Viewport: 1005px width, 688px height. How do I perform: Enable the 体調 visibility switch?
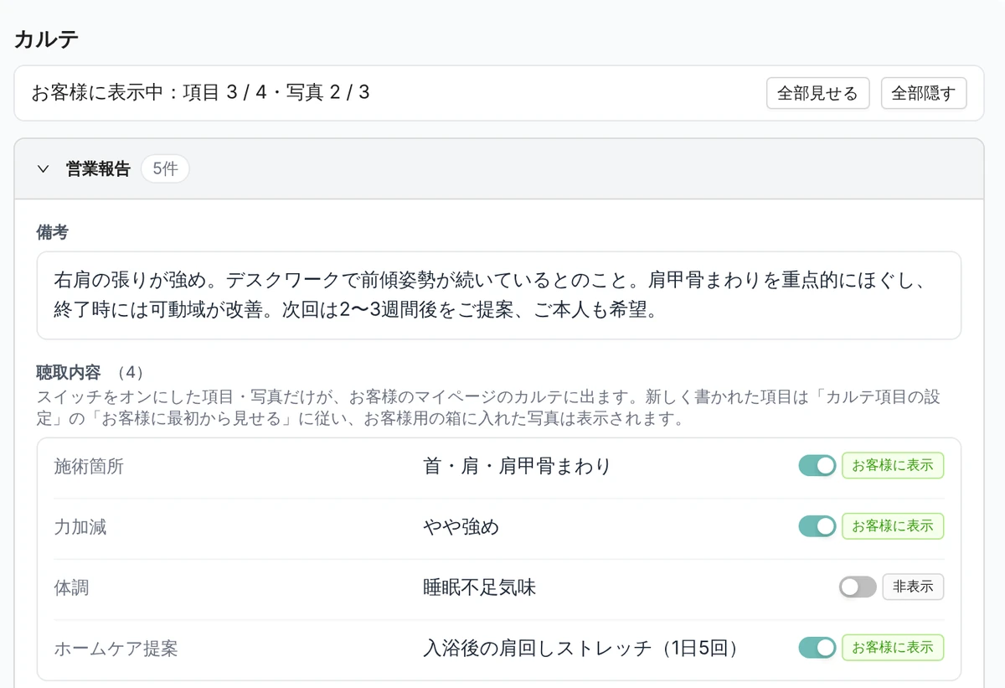click(858, 587)
